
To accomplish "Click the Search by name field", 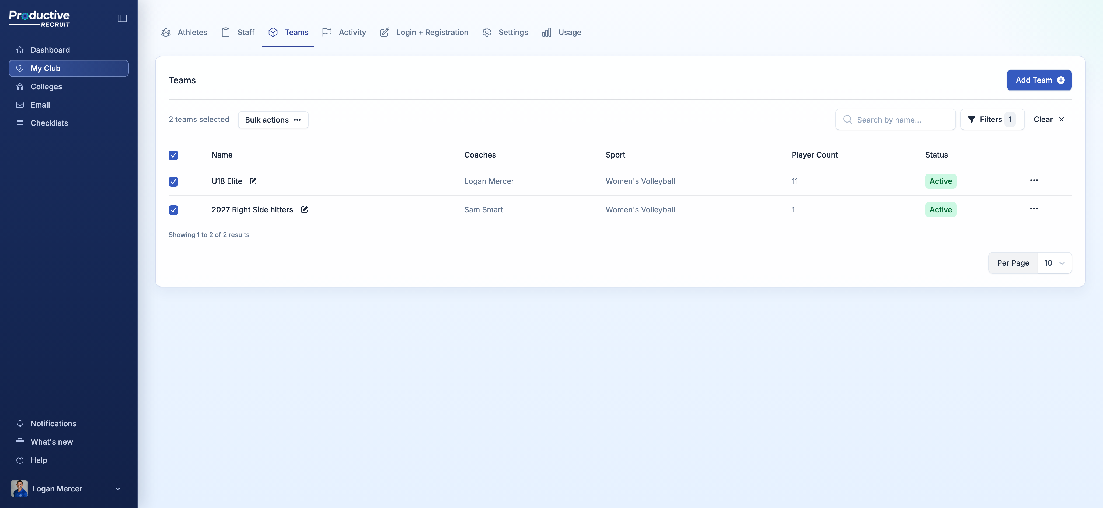I will pyautogui.click(x=895, y=120).
